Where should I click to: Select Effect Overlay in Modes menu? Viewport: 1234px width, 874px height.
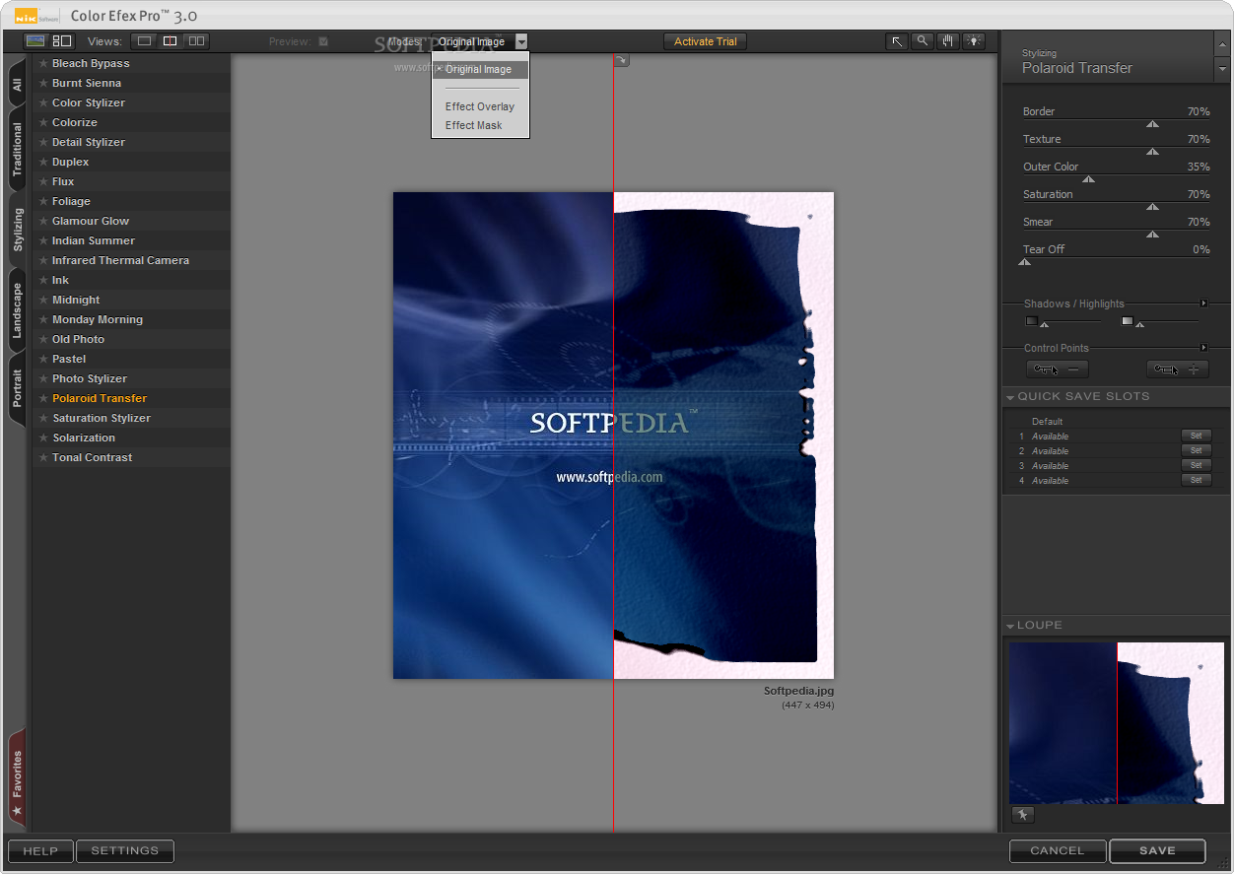click(480, 106)
